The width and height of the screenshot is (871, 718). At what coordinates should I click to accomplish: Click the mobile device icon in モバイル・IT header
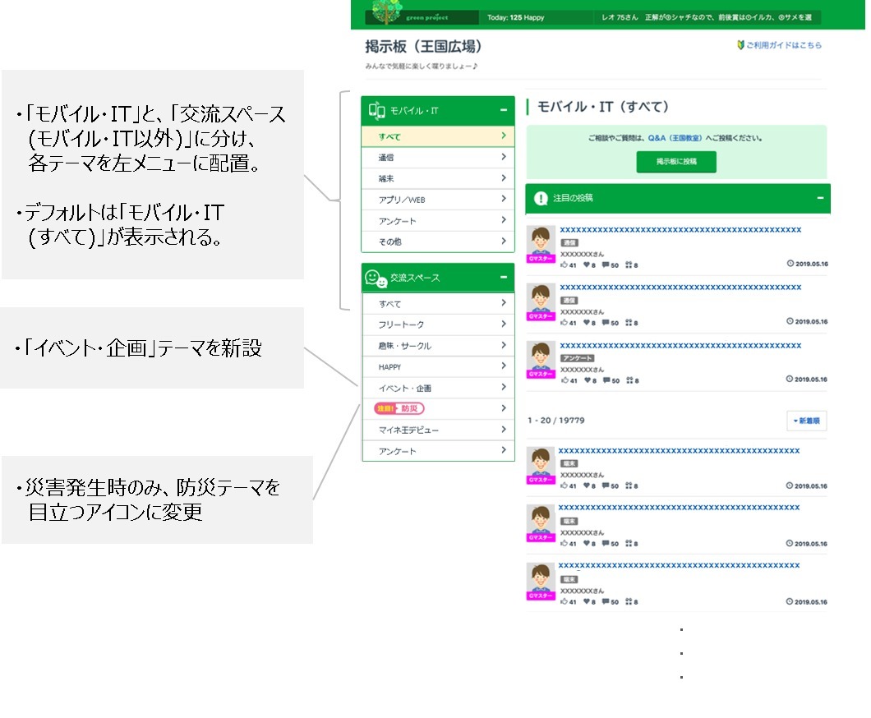[x=376, y=110]
